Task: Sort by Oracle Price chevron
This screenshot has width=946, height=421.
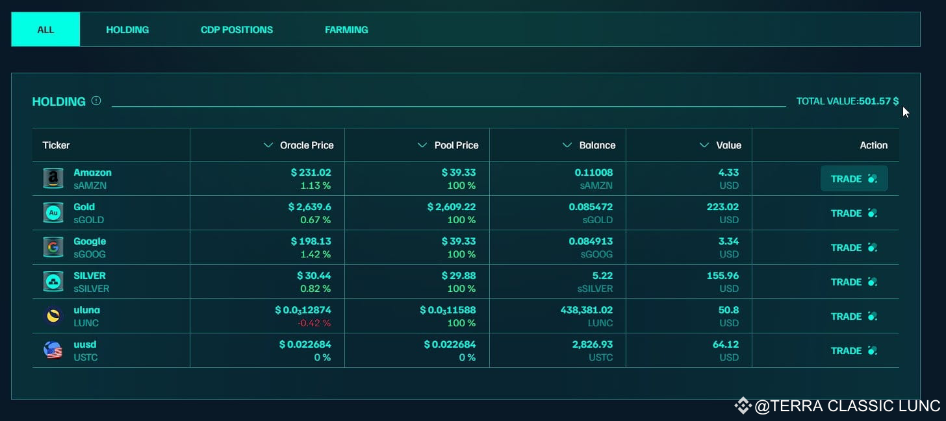Action: point(268,145)
